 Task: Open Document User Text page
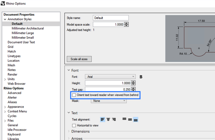coord(21,42)
